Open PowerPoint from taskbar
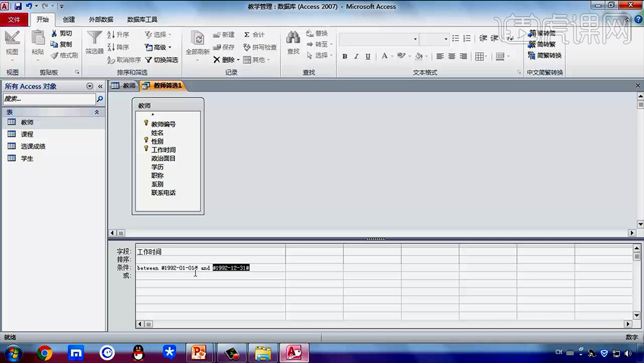Image resolution: width=644 pixels, height=363 pixels. 199,353
